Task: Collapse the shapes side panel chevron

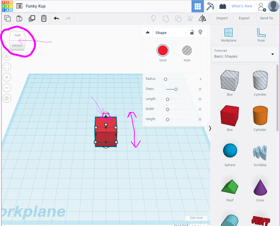Action: (210, 128)
